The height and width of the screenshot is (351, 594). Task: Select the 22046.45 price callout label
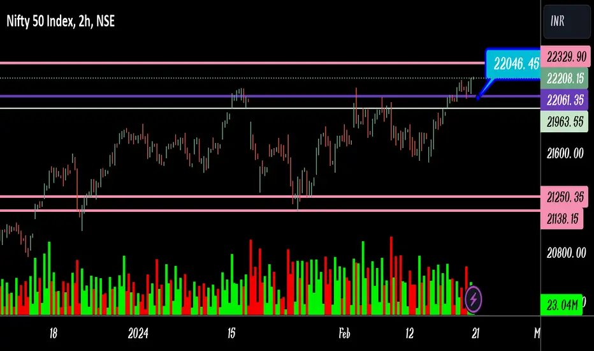pos(514,64)
